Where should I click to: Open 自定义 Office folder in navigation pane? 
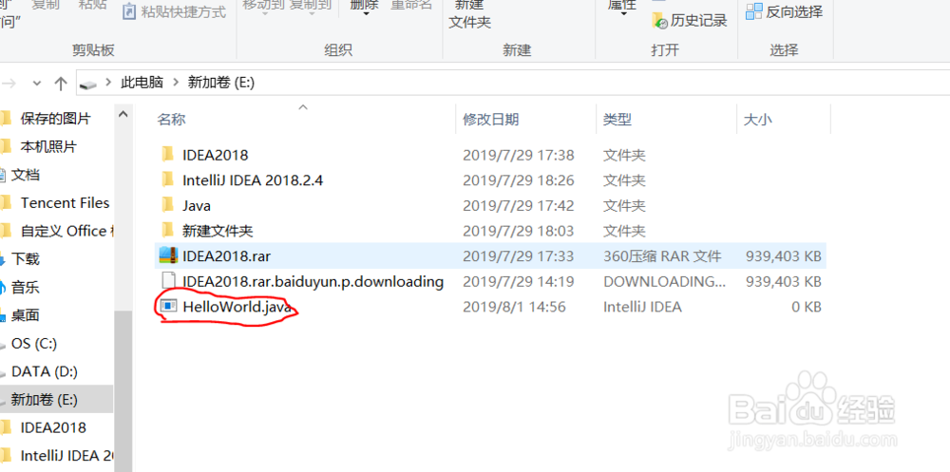tap(66, 231)
